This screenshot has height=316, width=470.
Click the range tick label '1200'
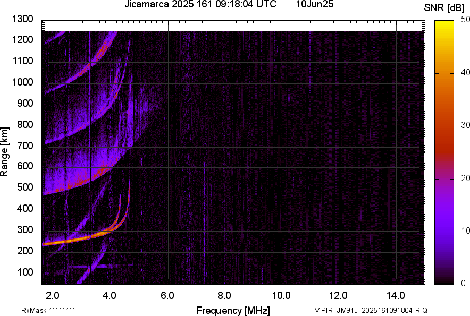[x=23, y=39]
